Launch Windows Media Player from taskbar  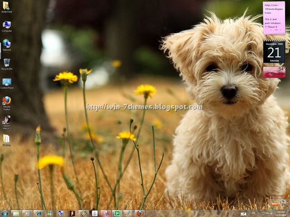point(27,213)
